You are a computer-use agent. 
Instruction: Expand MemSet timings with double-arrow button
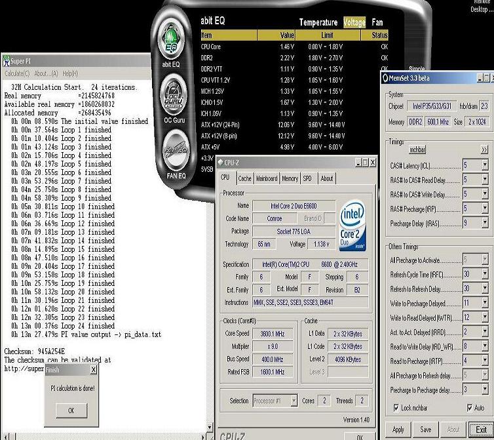(x=484, y=150)
